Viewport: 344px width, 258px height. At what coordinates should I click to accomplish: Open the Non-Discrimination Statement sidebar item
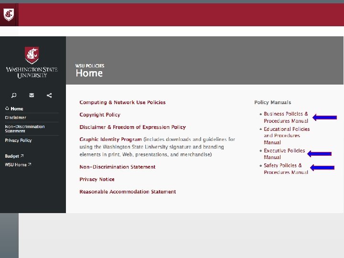[x=24, y=129]
